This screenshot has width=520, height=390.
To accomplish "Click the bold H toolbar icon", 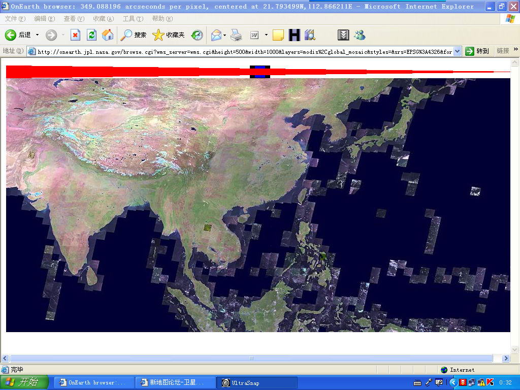I will [x=294, y=35].
